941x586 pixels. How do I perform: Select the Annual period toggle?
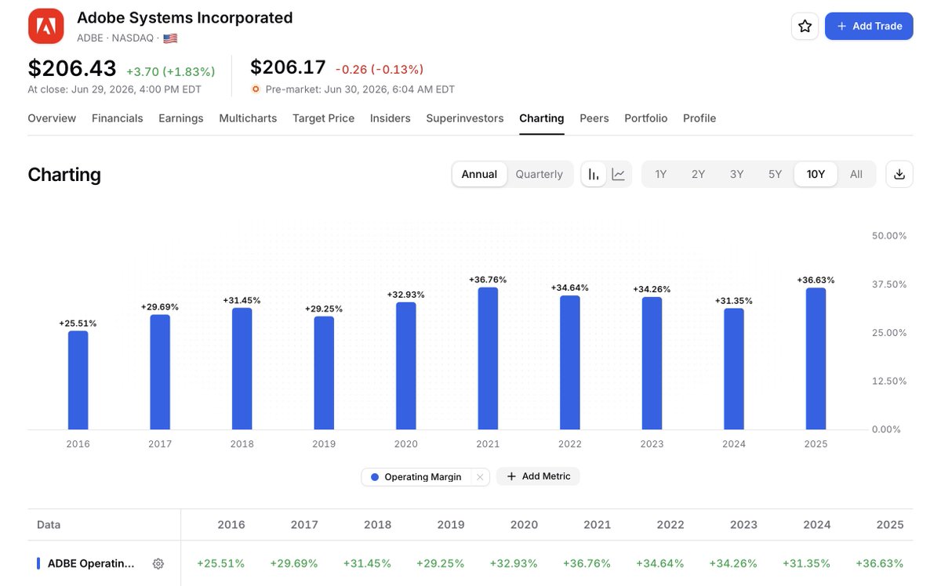tap(479, 174)
